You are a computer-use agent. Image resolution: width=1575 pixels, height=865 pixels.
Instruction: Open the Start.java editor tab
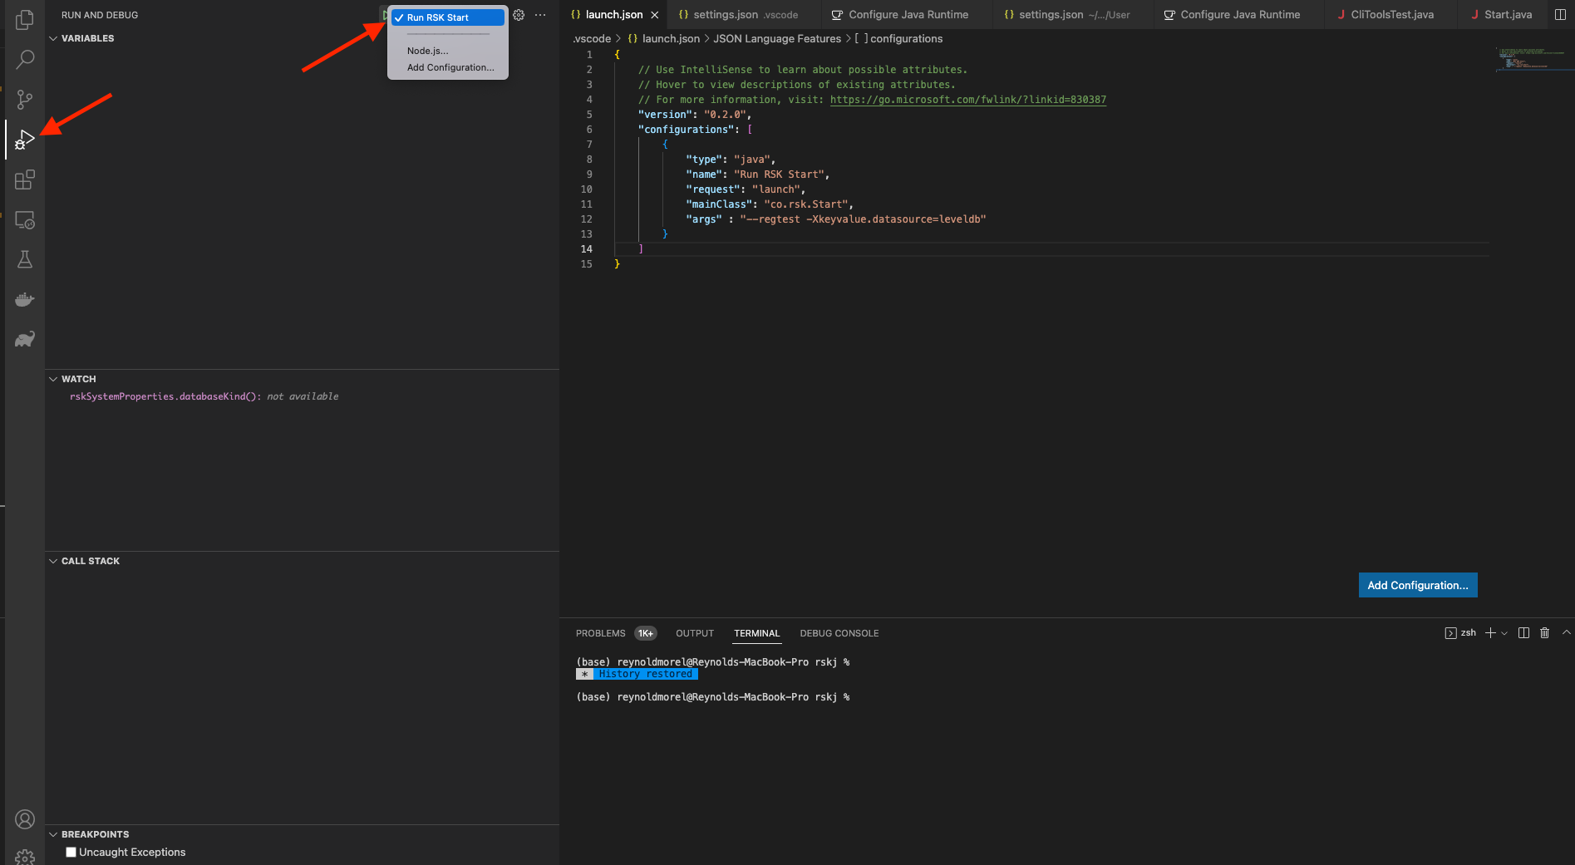pyautogui.click(x=1507, y=15)
